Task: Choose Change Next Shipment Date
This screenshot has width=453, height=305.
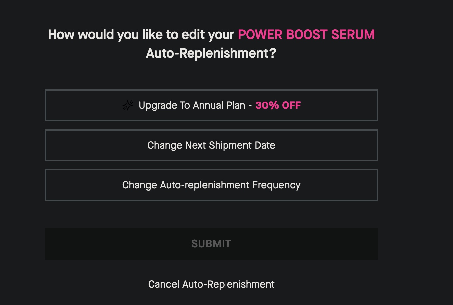Action: click(211, 145)
